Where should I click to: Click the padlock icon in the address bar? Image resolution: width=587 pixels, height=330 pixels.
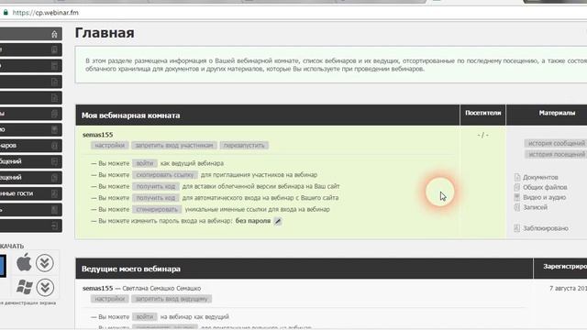tap(6, 12)
